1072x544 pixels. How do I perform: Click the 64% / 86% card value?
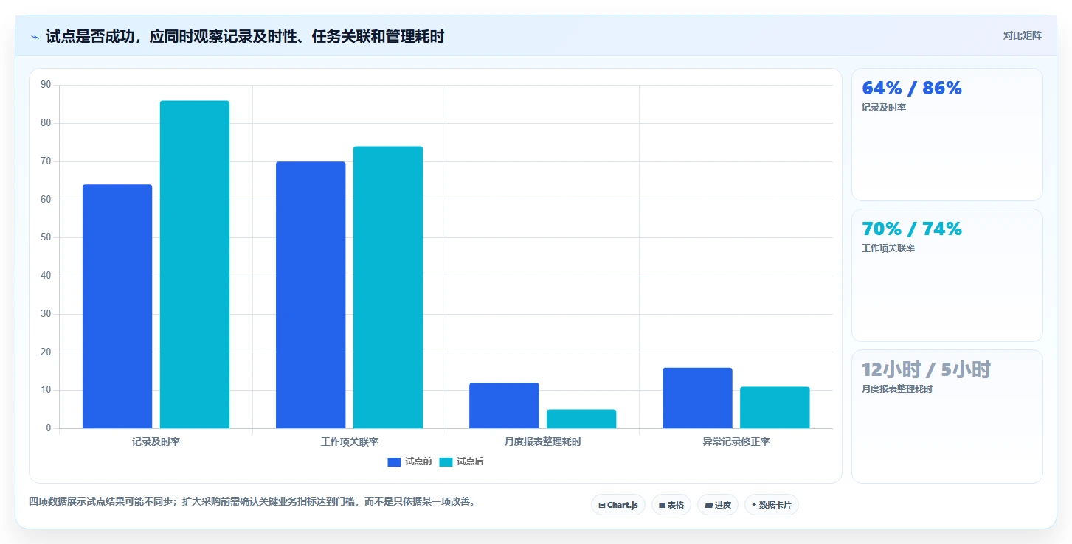click(912, 88)
